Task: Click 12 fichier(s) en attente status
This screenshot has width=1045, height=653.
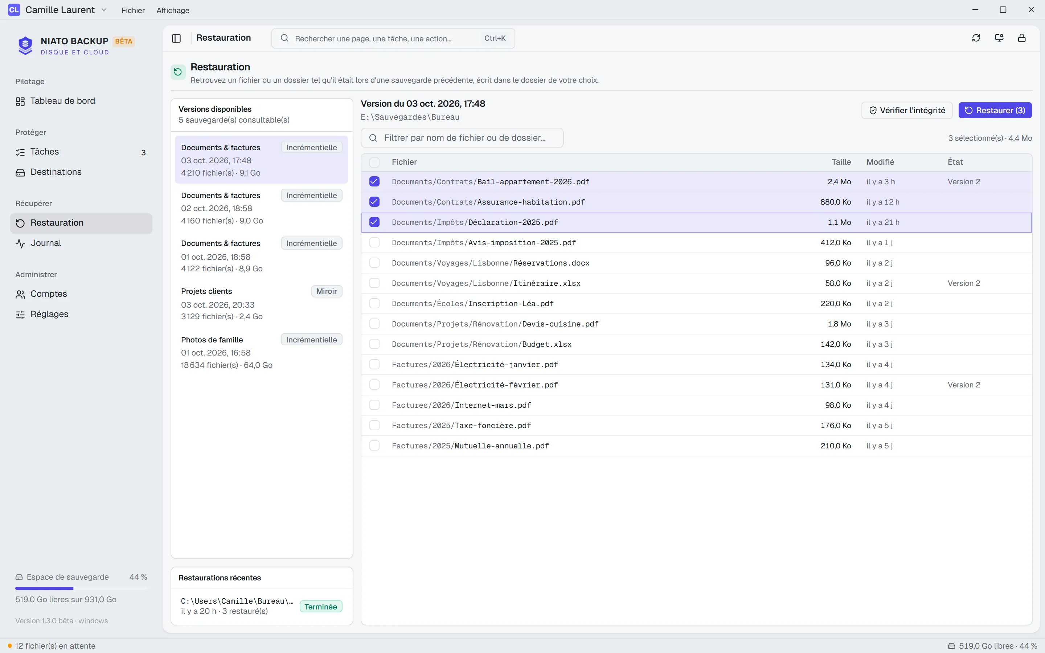Action: [52, 646]
